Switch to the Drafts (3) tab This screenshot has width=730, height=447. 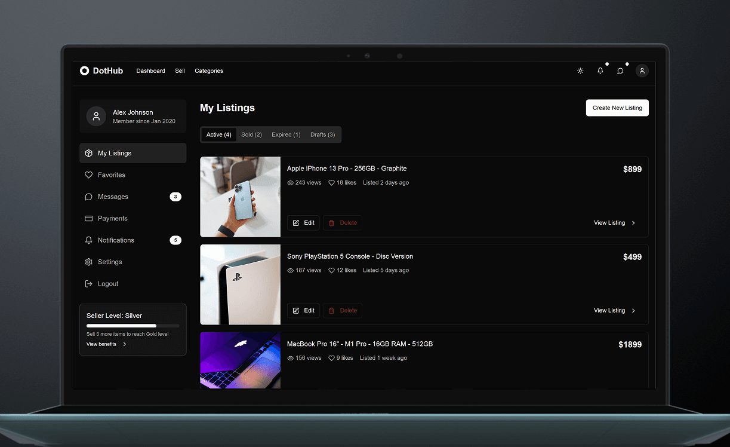coord(322,134)
